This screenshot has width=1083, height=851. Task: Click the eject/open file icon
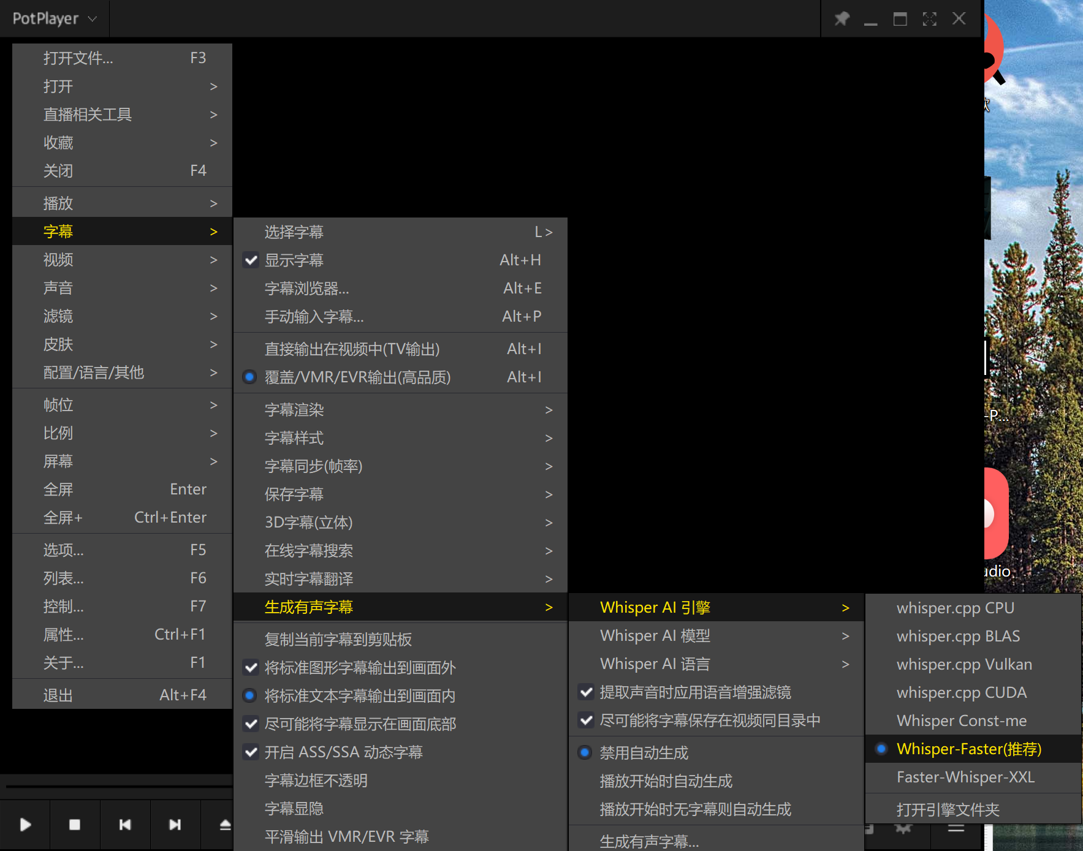click(x=224, y=825)
